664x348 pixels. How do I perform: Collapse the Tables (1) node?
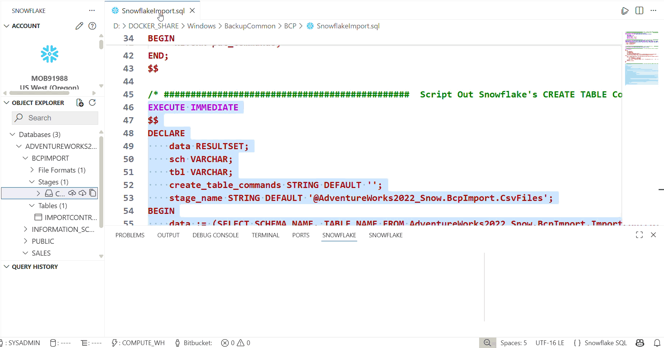(x=32, y=206)
